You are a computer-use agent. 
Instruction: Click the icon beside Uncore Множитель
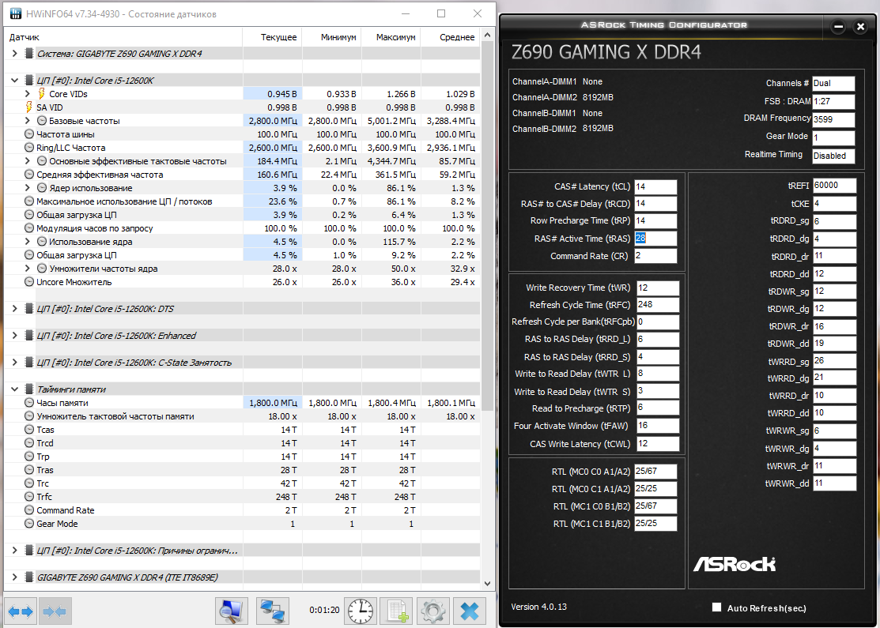29,282
